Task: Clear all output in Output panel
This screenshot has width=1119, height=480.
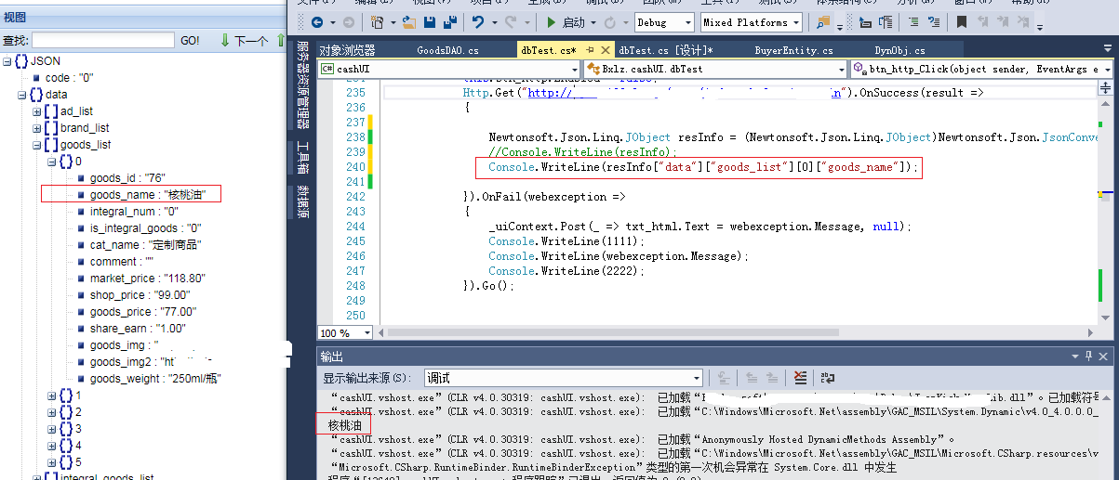Action: click(x=800, y=378)
